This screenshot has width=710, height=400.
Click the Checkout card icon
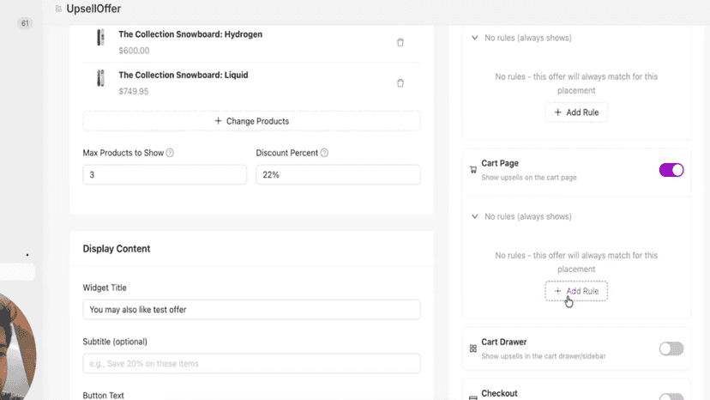(x=473, y=397)
